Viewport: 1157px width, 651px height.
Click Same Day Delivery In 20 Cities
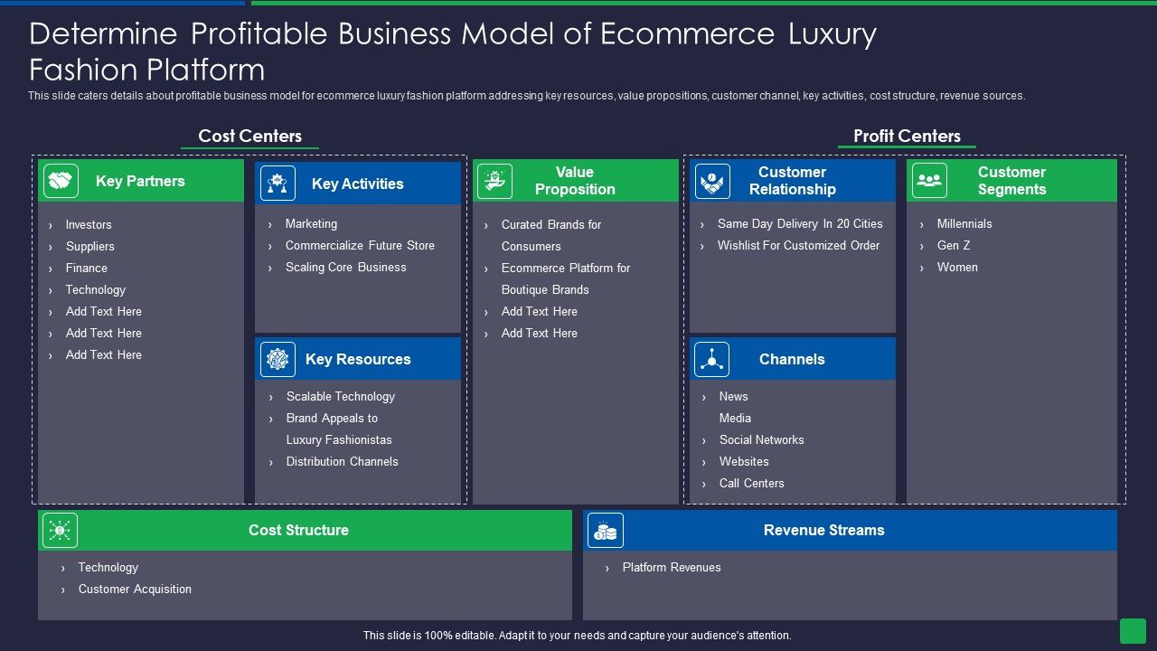[x=800, y=223]
